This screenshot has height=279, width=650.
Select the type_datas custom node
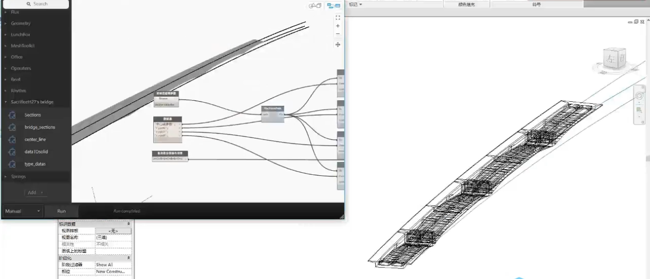pyautogui.click(x=35, y=164)
